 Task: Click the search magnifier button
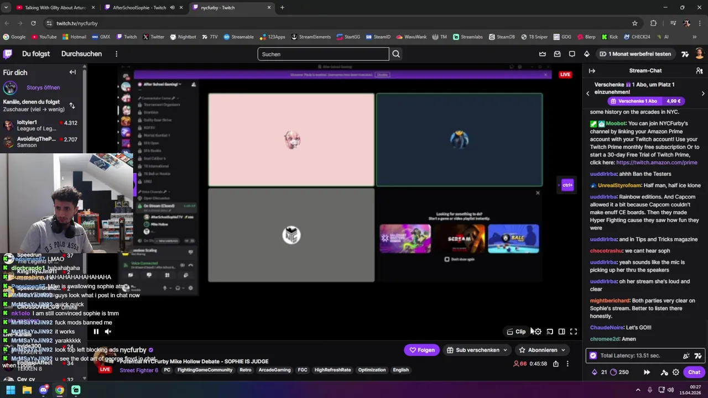coord(396,54)
